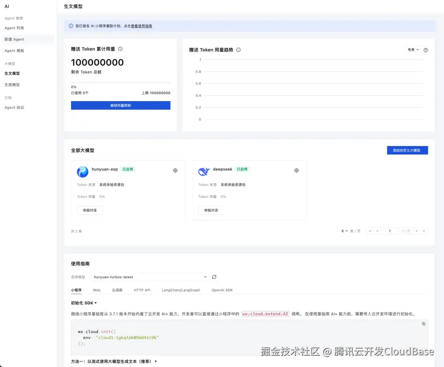
Task: Jump to last page in pagination
Action: pos(425,231)
